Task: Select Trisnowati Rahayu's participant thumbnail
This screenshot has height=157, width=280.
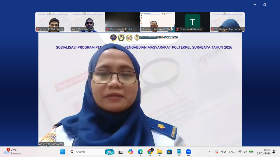Action: pyautogui.click(x=192, y=22)
